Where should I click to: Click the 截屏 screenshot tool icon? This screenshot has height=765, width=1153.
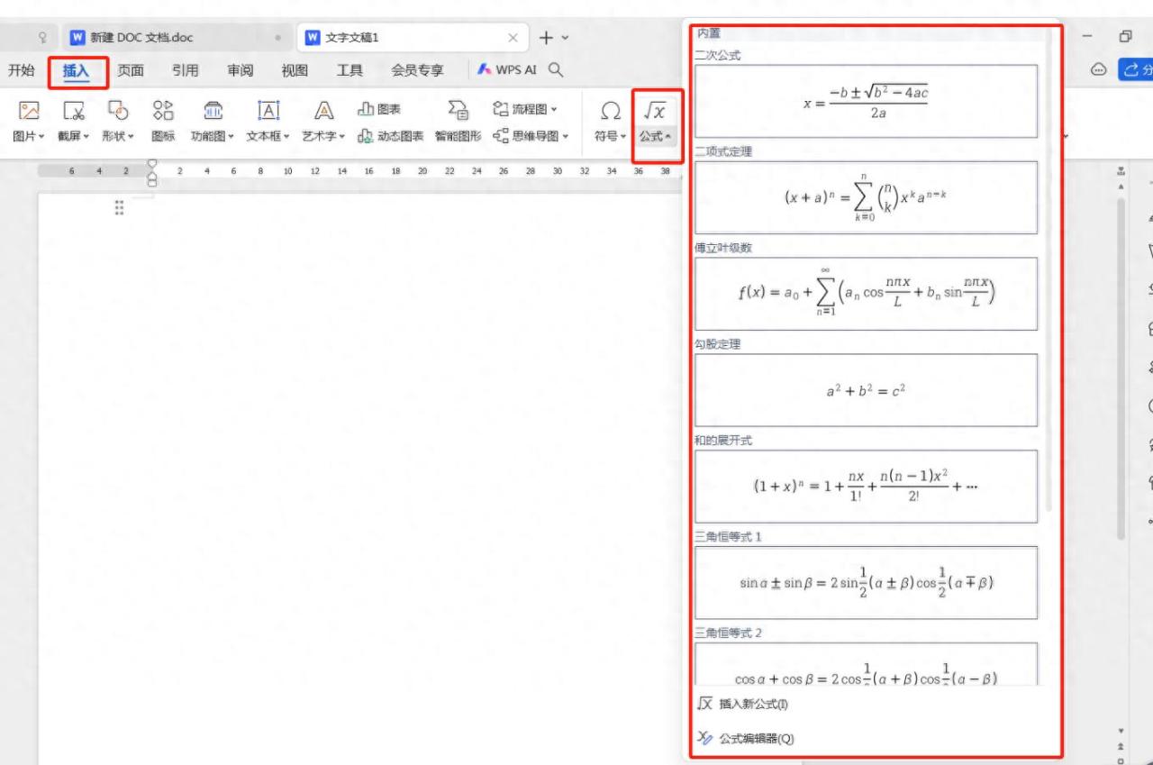click(73, 112)
